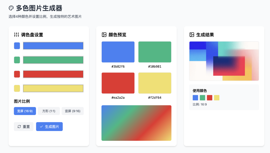270x153 pixels.
Task: Click the 重置 reset button
Action: 23,127
